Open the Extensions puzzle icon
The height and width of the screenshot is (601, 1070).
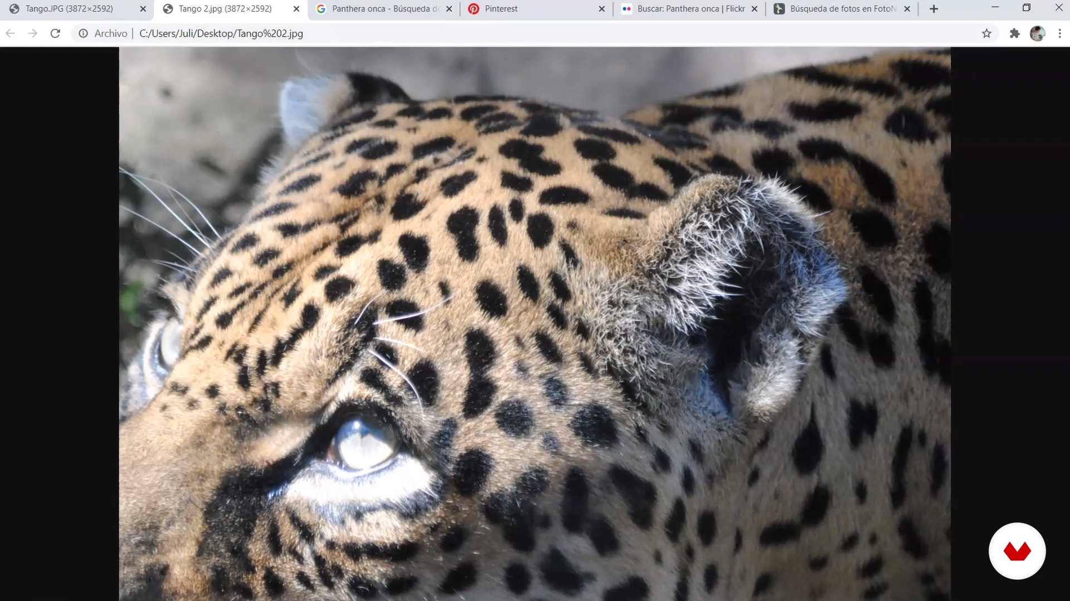click(x=1015, y=33)
